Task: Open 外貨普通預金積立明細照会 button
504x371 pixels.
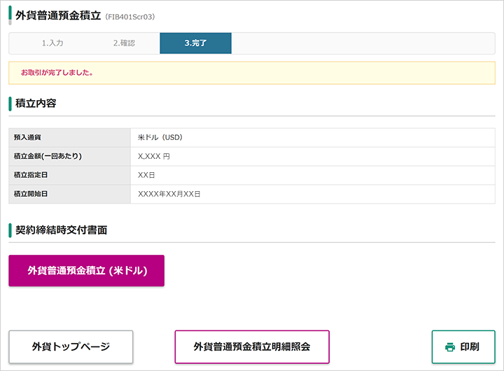Action: coord(252,347)
